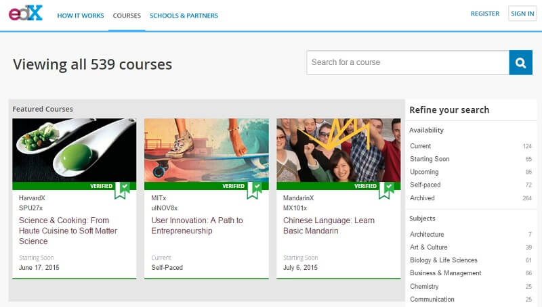Click the Featured Courses heading
Image resolution: width=542 pixels, height=307 pixels.
43,109
